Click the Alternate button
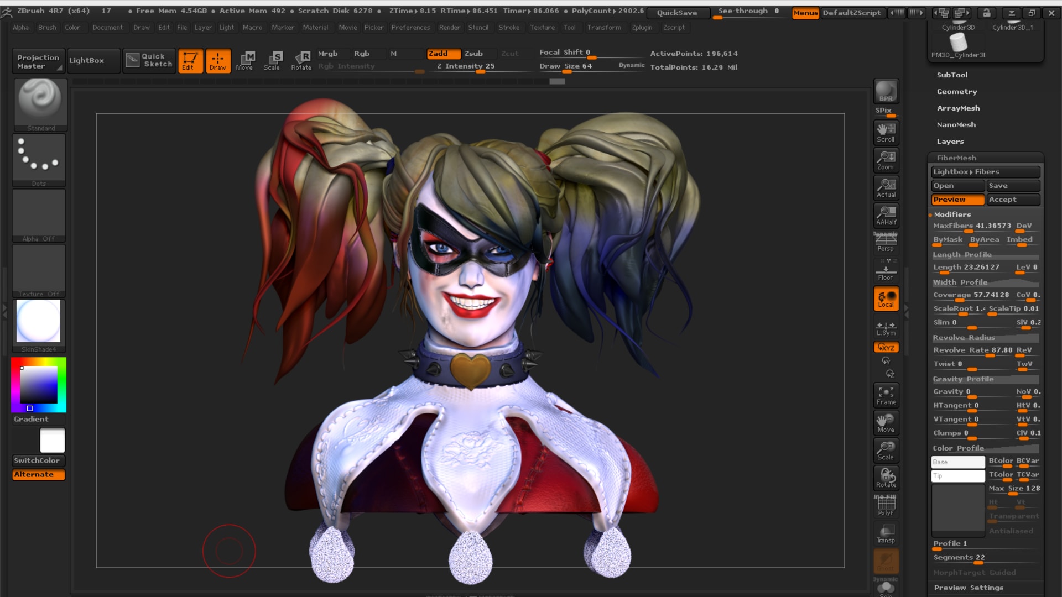 coord(38,474)
